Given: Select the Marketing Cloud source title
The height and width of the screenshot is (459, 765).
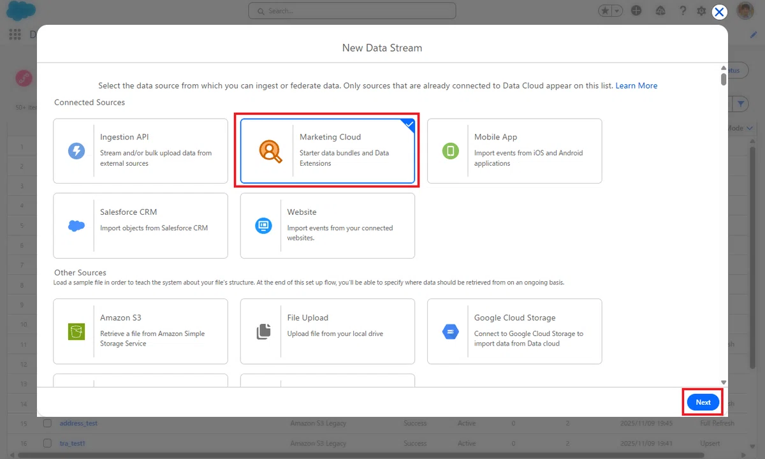Looking at the screenshot, I should tap(330, 137).
